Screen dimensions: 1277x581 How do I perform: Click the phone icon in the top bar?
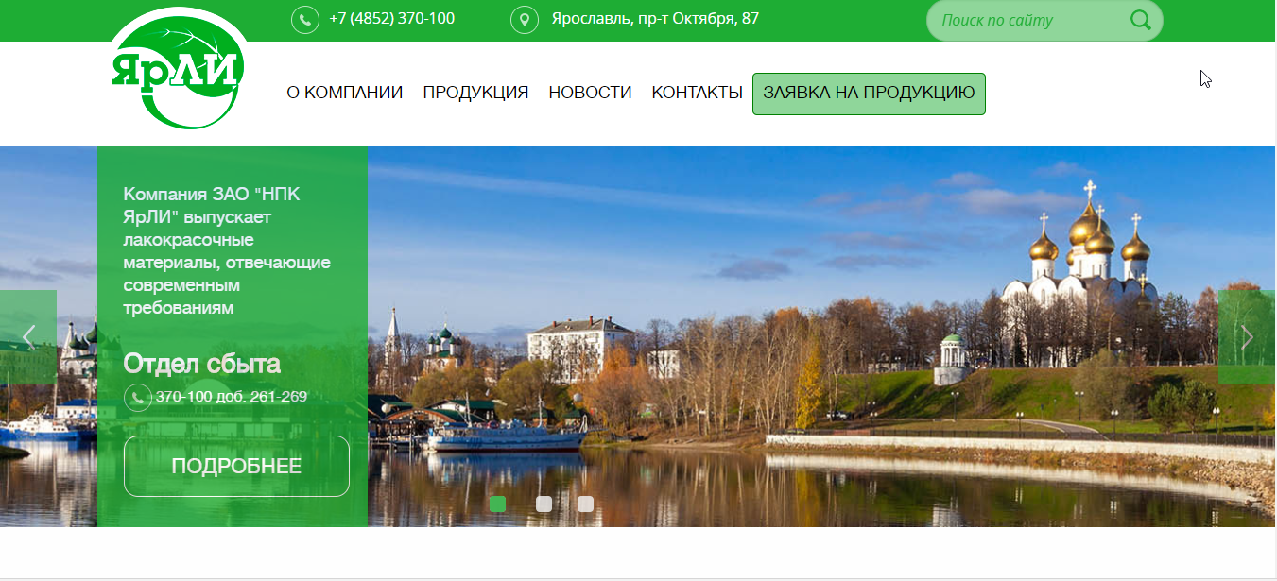tap(304, 19)
